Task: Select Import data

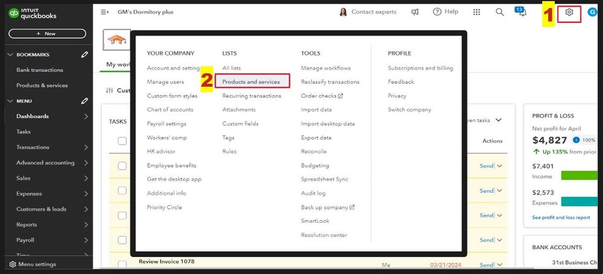Action: click(x=316, y=109)
